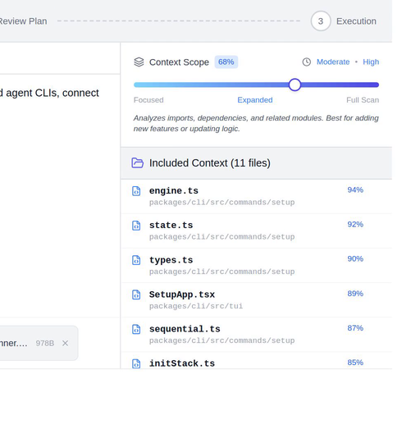Select the Execution step label
The image size is (402, 443).
pyautogui.click(x=356, y=21)
